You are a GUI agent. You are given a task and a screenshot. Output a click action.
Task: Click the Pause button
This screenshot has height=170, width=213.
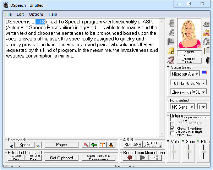click(x=61, y=145)
